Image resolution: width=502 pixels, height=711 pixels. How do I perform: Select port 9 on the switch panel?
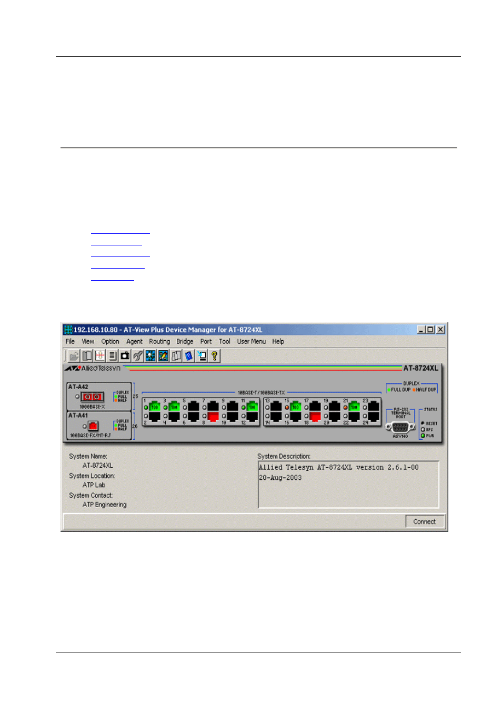pyautogui.click(x=232, y=406)
